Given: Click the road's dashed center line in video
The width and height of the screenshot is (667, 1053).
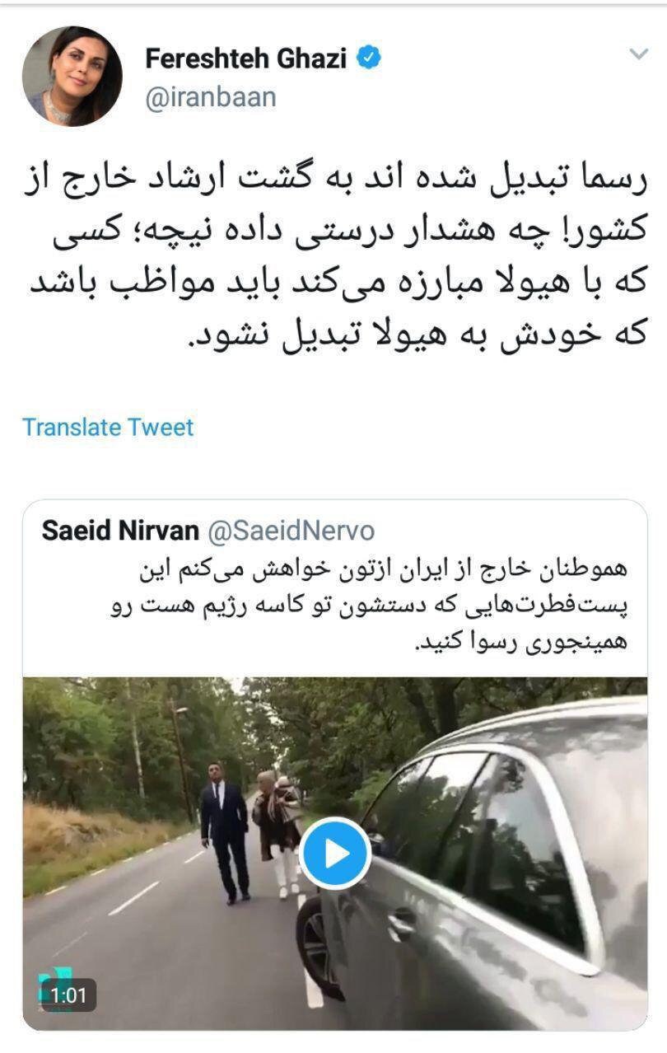Looking at the screenshot, I should [132, 897].
